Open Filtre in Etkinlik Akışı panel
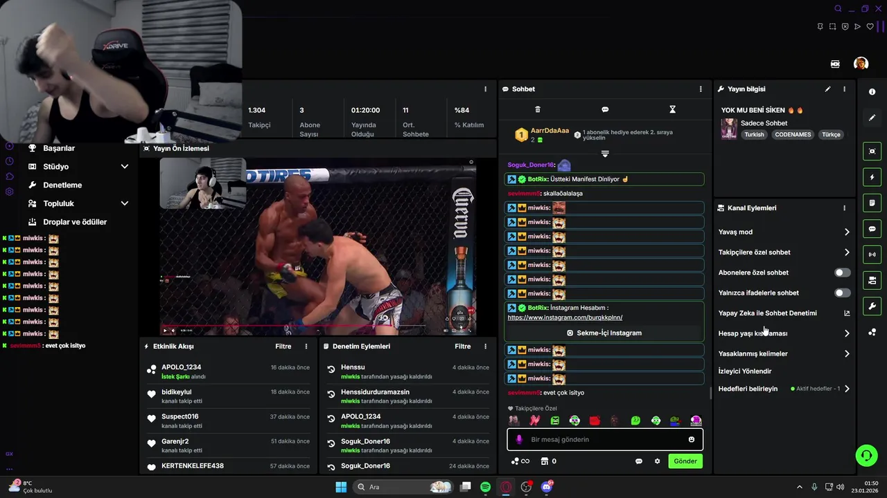Screen dimensions: 887x498 (283, 347)
